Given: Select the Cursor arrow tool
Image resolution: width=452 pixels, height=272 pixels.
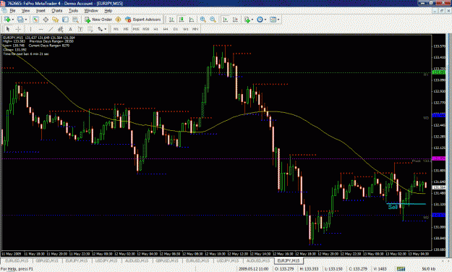Looking at the screenshot, I should pyautogui.click(x=8, y=29).
